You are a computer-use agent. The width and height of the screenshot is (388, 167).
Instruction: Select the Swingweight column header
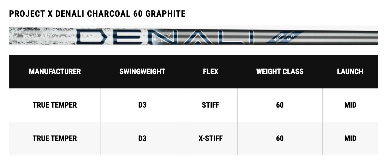point(142,72)
